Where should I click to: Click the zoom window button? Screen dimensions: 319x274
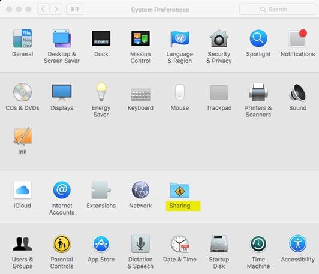[x=28, y=9]
